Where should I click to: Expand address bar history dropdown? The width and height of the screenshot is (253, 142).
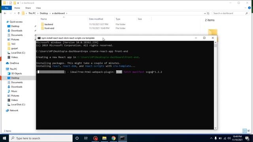click(205, 13)
